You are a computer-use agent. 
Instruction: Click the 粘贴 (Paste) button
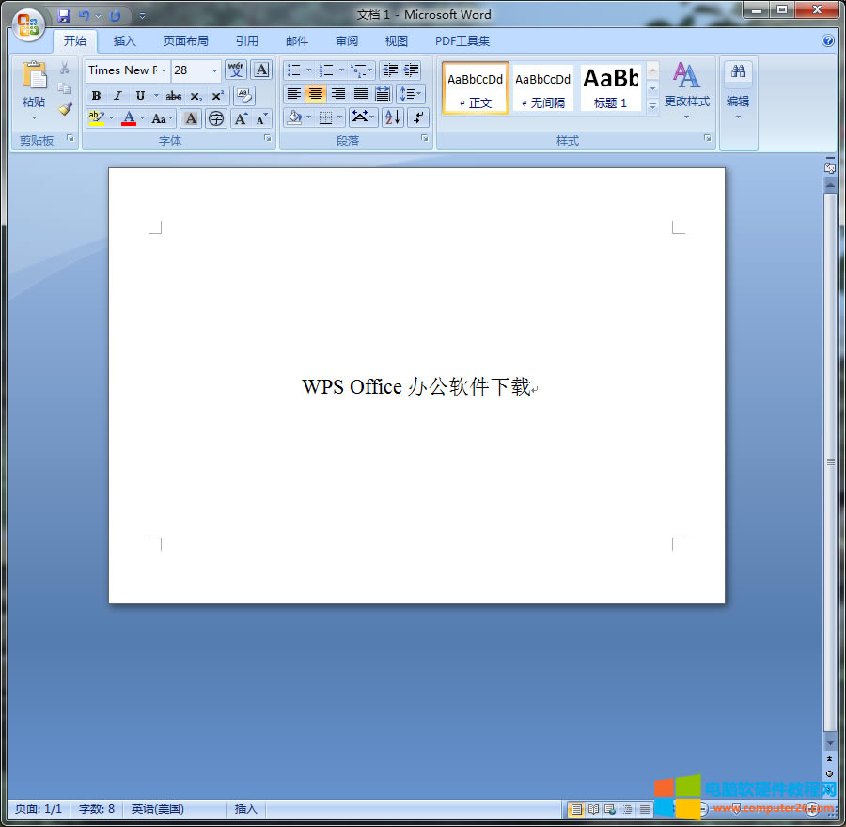pos(34,90)
